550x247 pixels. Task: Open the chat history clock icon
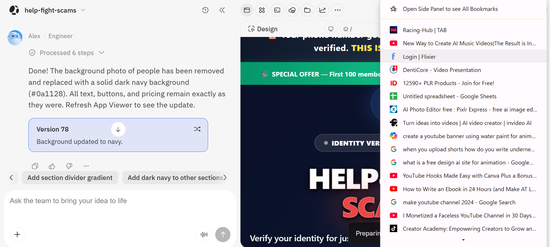click(x=205, y=10)
